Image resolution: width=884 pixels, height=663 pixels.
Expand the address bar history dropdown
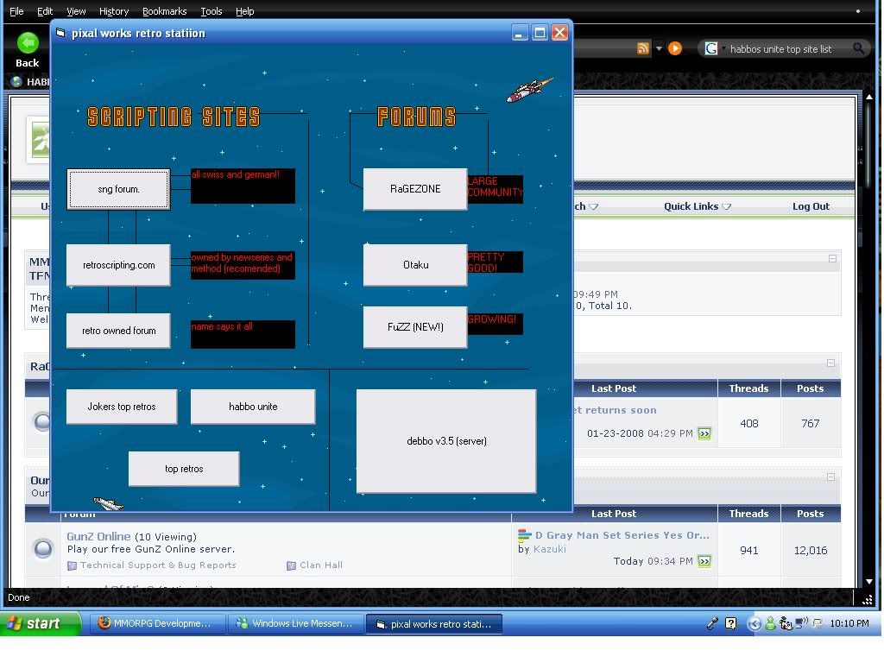(659, 49)
